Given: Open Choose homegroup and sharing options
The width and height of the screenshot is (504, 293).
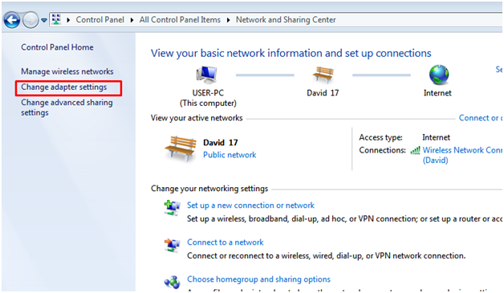Looking at the screenshot, I should point(258,279).
